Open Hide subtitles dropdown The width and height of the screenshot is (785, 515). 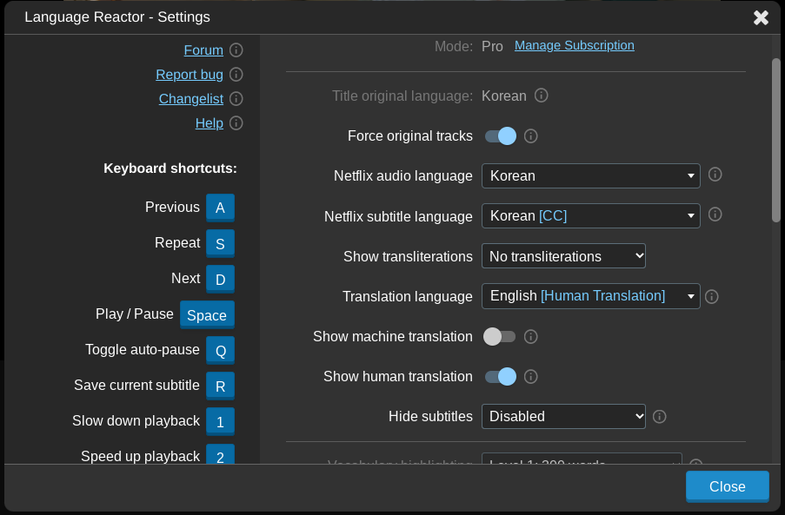coord(563,417)
